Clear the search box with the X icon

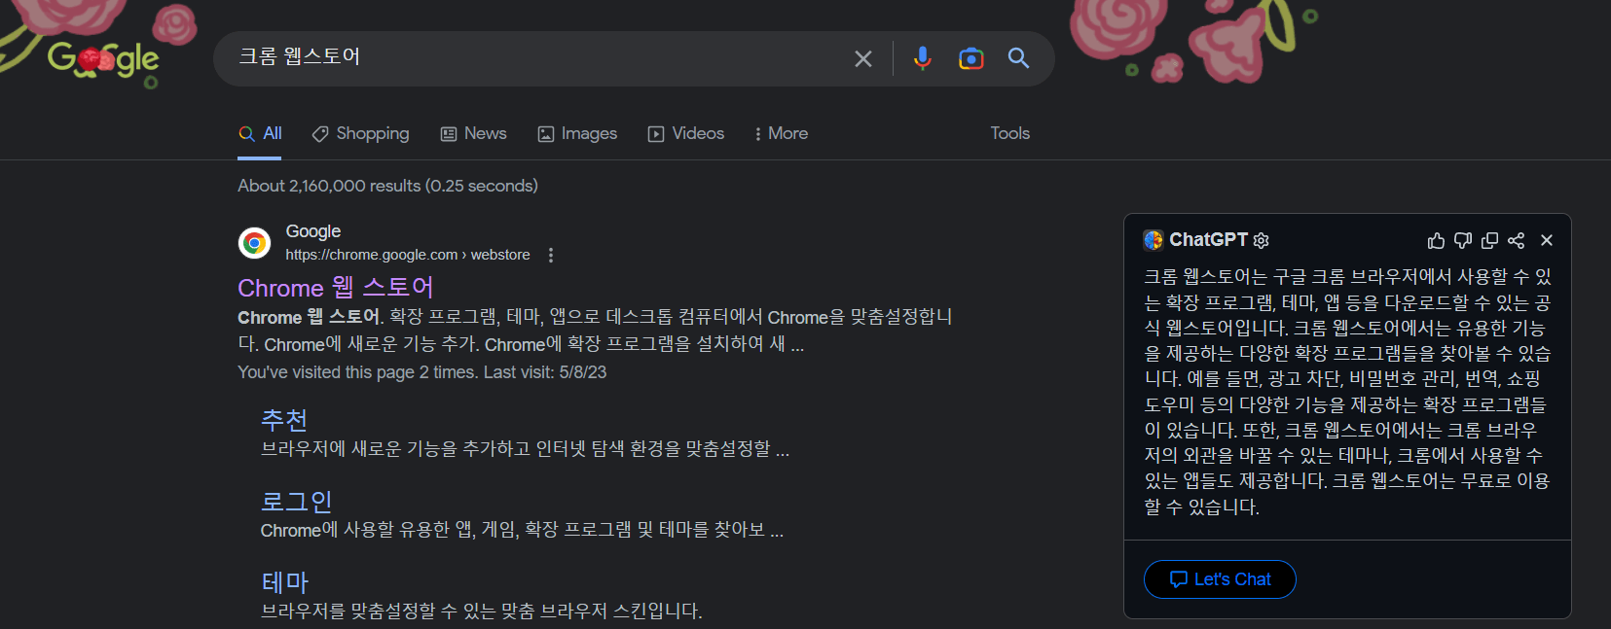coord(862,58)
